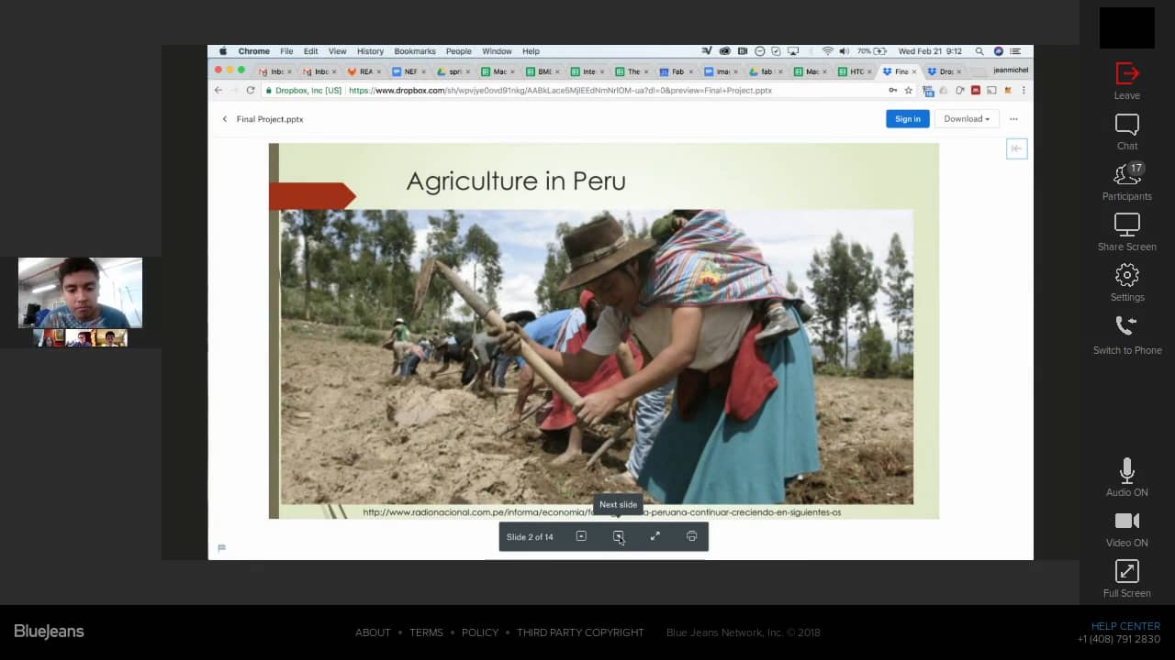The height and width of the screenshot is (660, 1175).
Task: Switch to the HTC browser tab
Action: tap(856, 71)
